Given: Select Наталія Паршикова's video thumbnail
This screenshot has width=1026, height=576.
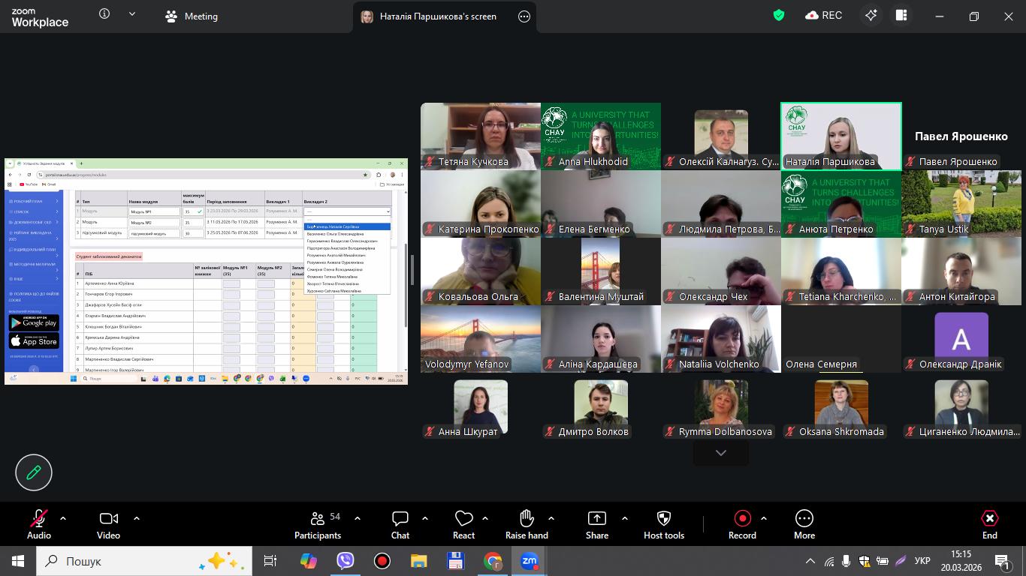Looking at the screenshot, I should [x=840, y=136].
